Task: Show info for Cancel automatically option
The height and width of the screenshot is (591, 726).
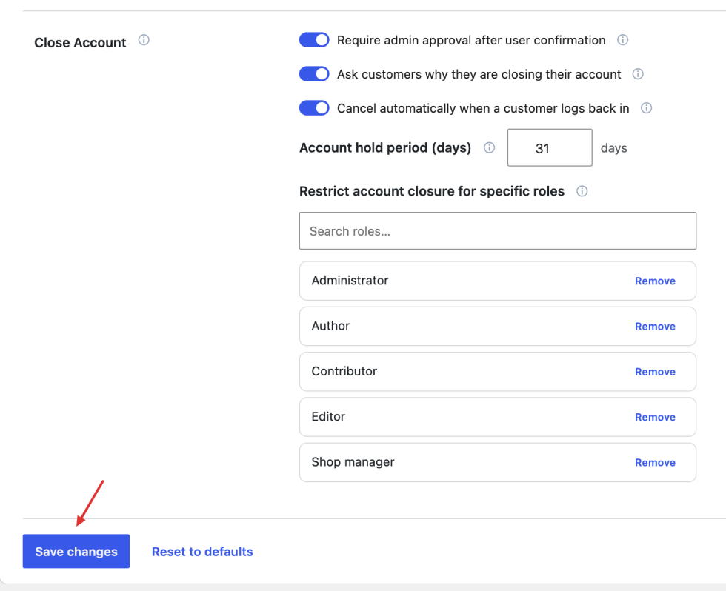Action: pos(646,108)
